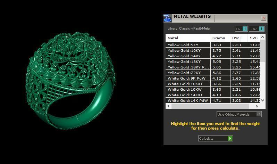Click the green play arrow on Calculate
Screen dimensions: 277x164
tap(230, 138)
